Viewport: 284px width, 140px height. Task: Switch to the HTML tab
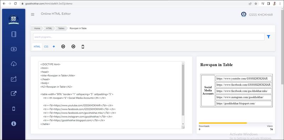pyautogui.click(x=37, y=47)
